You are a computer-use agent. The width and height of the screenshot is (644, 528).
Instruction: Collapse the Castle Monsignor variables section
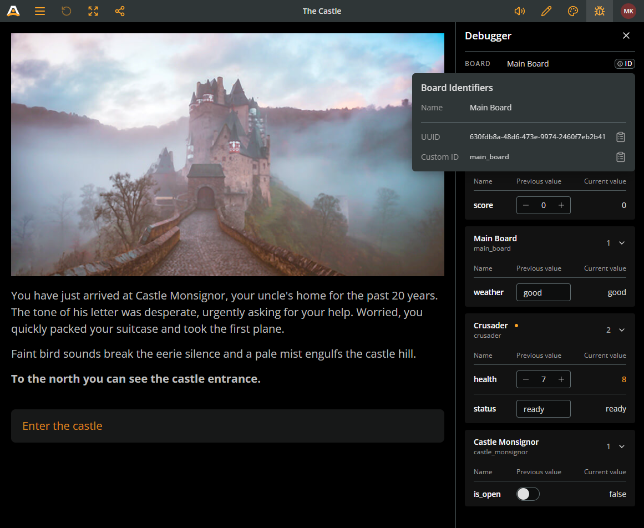click(622, 446)
